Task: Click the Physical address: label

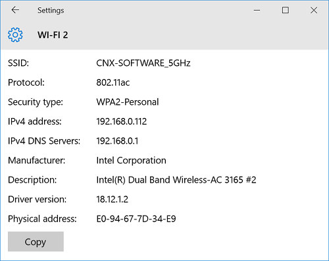Action: pyautogui.click(x=42, y=219)
